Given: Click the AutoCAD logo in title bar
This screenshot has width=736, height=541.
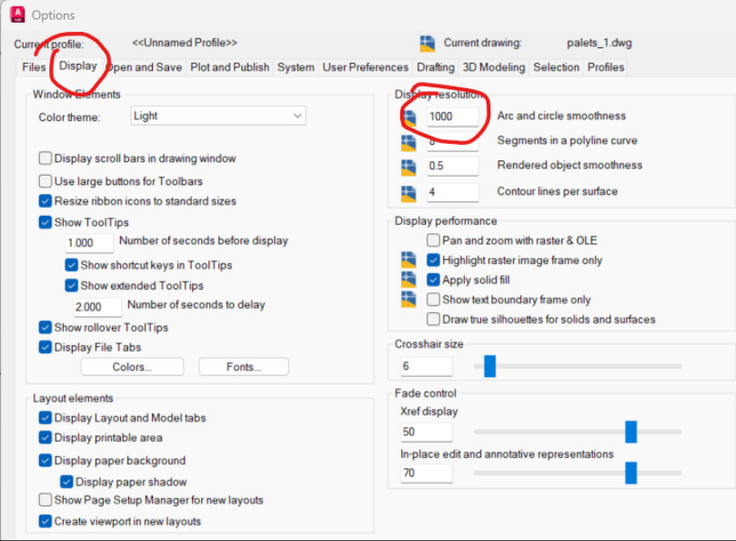Looking at the screenshot, I should pos(18,15).
